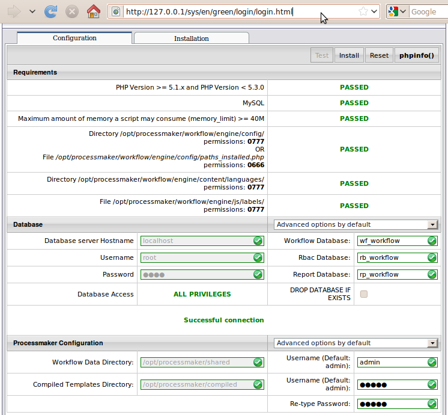Screen dimensions: 448x415
Task: Switch to the Installation tab
Action: (191, 38)
